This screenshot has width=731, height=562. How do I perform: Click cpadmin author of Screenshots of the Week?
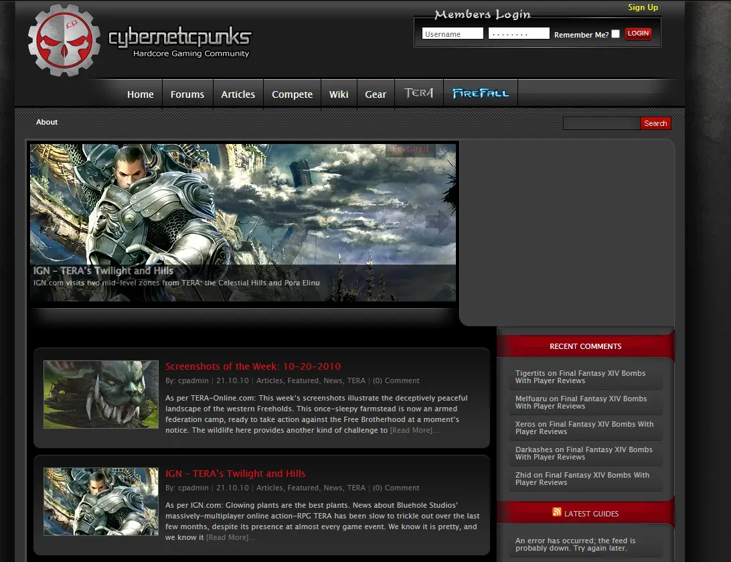193,380
